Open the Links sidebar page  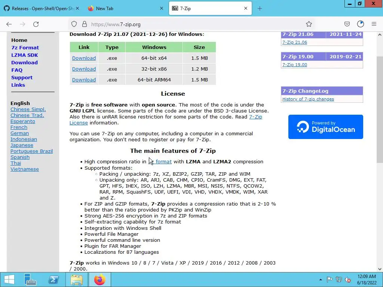[18, 85]
